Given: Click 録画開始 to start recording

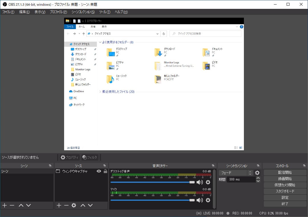Looking at the screenshot, I should (285, 179).
